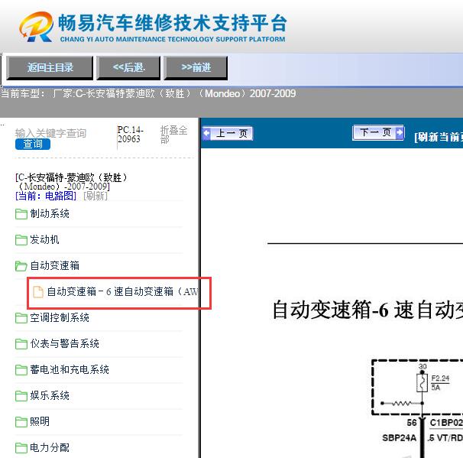The image size is (463, 458).
Task: Go to next page 下一页
Action: [378, 132]
